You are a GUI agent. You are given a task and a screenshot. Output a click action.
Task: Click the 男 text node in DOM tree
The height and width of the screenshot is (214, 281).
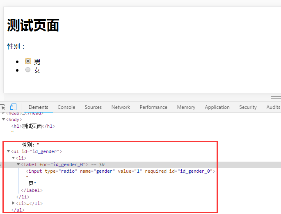pyautogui.click(x=32, y=184)
